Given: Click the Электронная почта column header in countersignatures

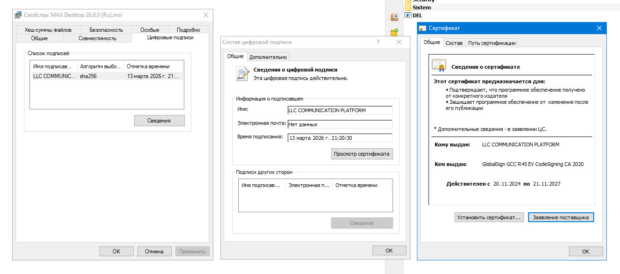Looking at the screenshot, I should pos(309,185).
